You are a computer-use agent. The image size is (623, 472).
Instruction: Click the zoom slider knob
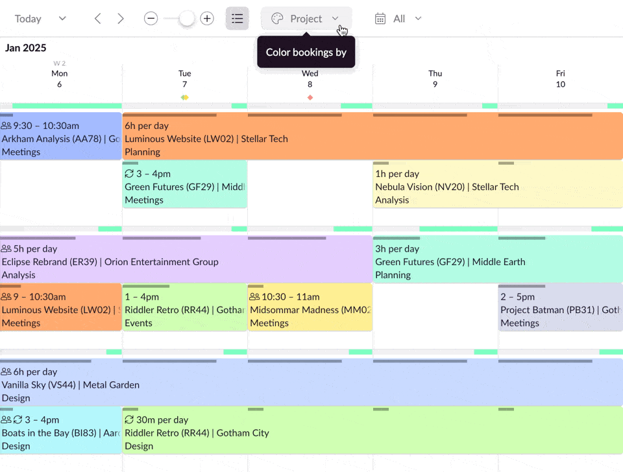tap(186, 18)
